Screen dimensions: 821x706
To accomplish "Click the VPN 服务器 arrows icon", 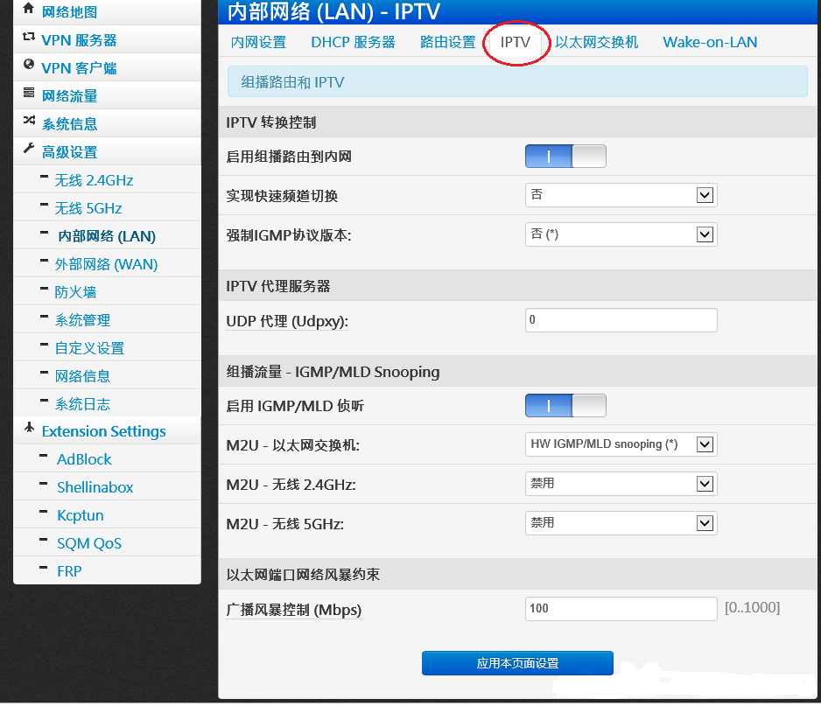I will (29, 38).
